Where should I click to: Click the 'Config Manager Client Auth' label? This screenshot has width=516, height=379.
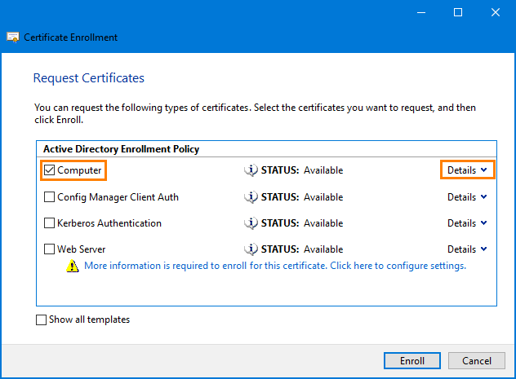tap(118, 197)
